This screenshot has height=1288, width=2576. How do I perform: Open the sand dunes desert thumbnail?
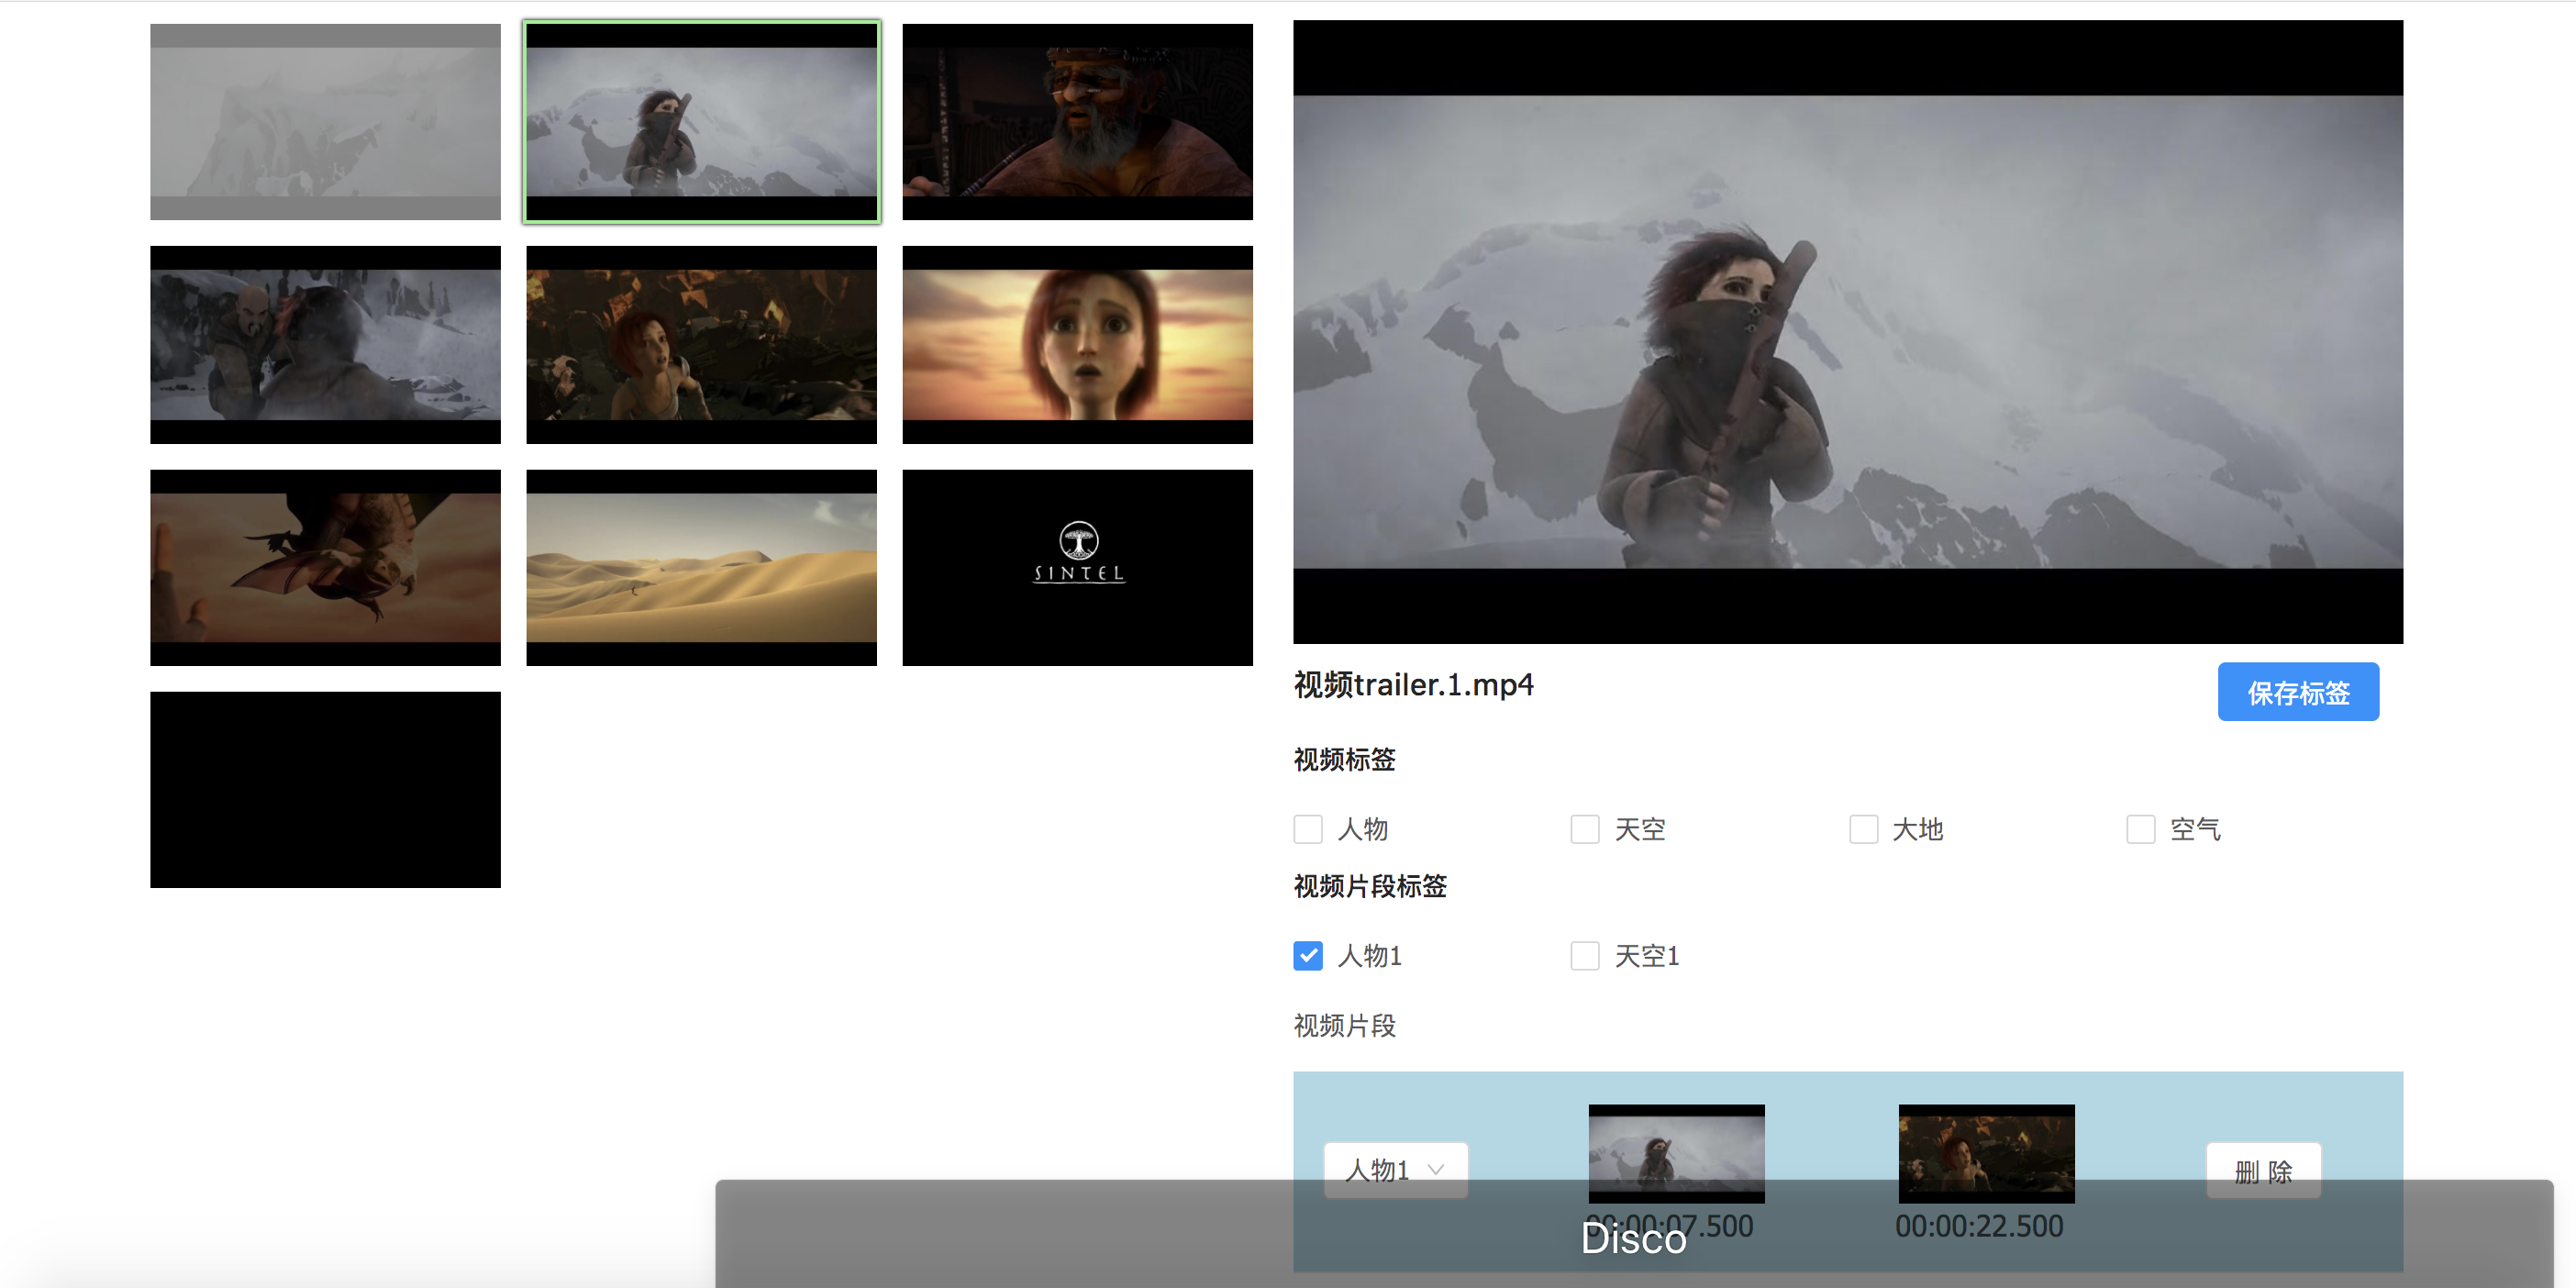[x=701, y=567]
